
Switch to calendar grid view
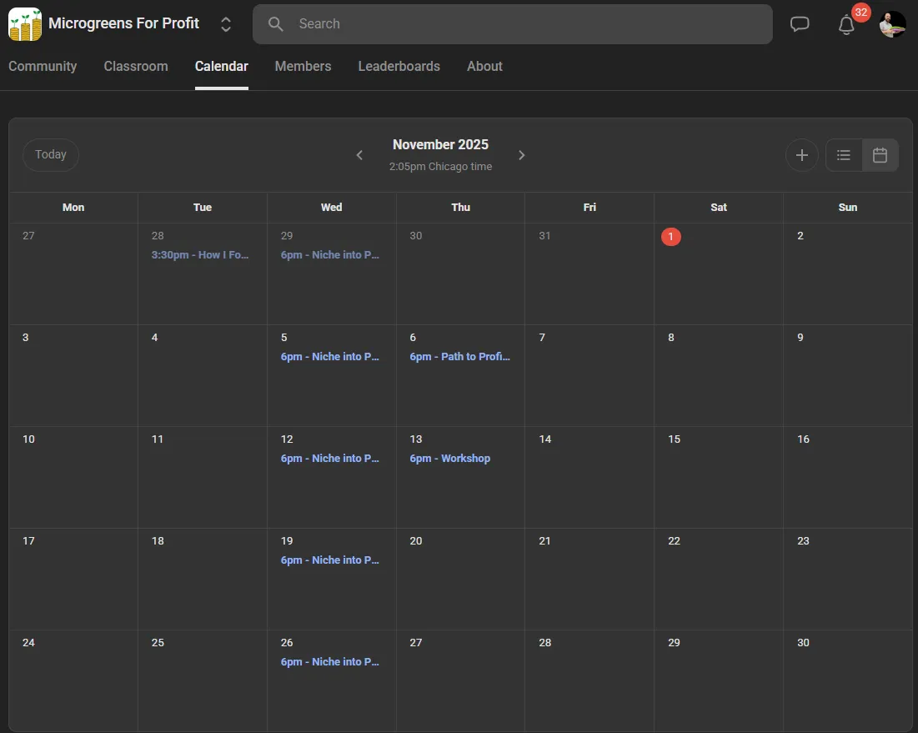pyautogui.click(x=880, y=155)
